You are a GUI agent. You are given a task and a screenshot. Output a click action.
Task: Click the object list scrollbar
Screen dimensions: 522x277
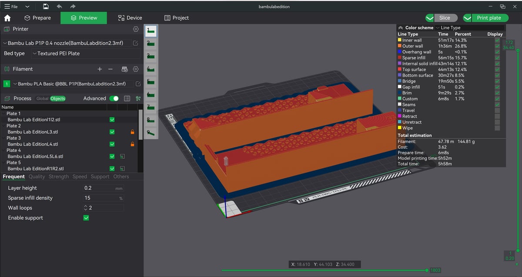click(140, 124)
